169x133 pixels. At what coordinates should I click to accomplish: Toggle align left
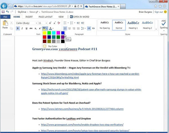pyautogui.click(x=65, y=29)
